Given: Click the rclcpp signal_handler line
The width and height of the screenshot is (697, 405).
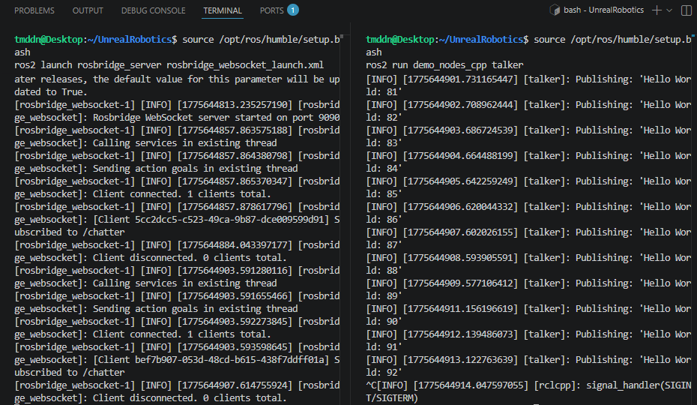Looking at the screenshot, I should [528, 391].
